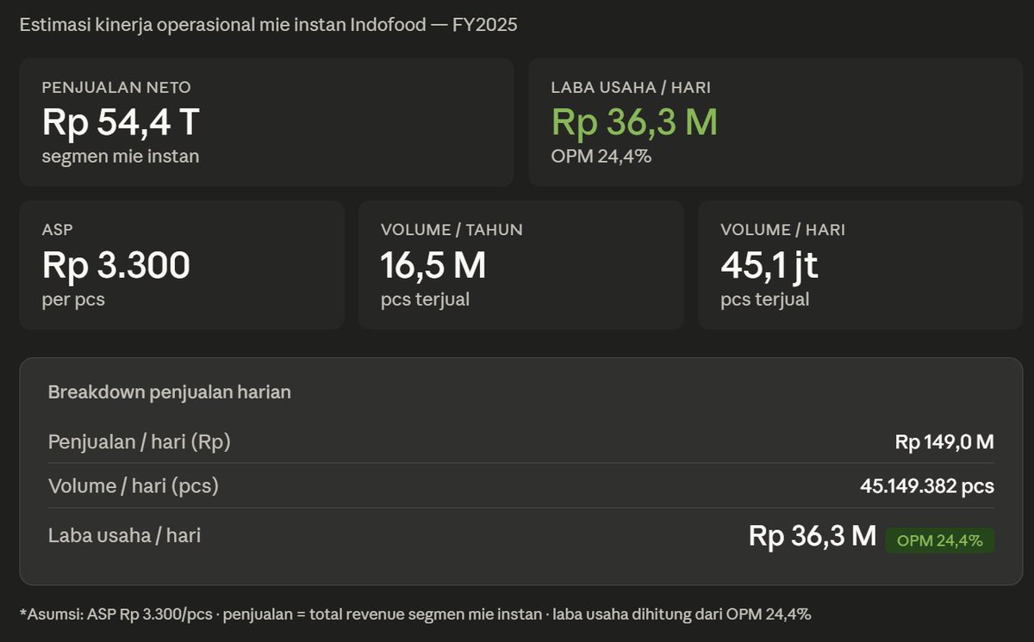Click 'pcs terjual' under the 16,5 M value
The image size is (1034, 642).
coord(425,299)
